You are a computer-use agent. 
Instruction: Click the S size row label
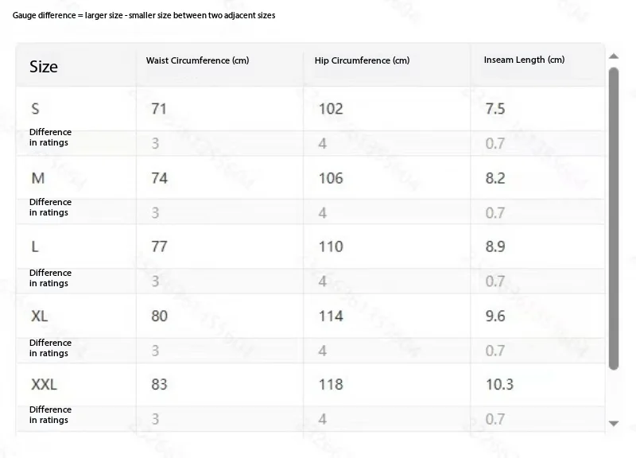35,109
